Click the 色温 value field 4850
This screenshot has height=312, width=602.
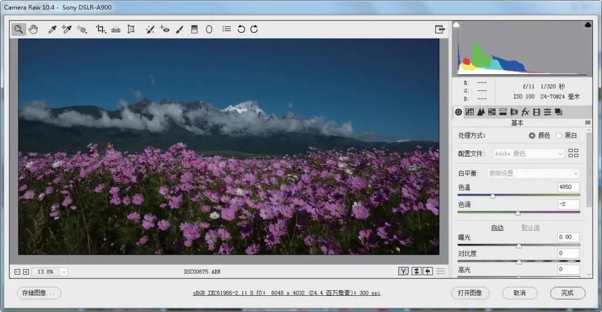pyautogui.click(x=568, y=187)
